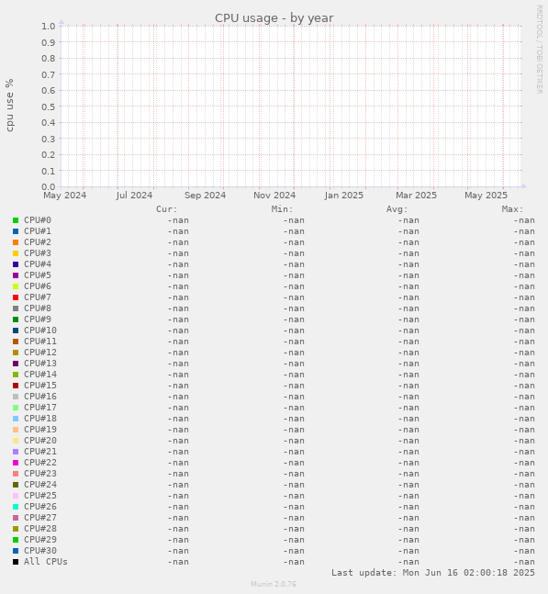Screen dimensions: 548x594
Task: Select the CPU#13 legend label
Action: 40,363
